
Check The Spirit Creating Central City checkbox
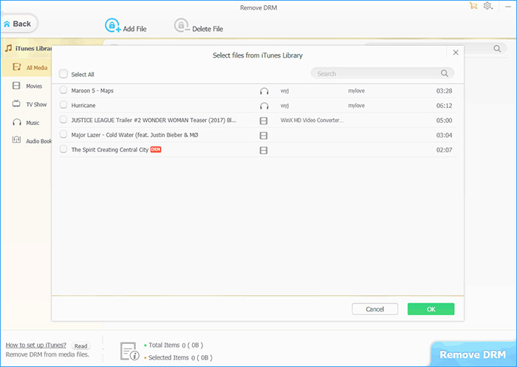pos(64,149)
